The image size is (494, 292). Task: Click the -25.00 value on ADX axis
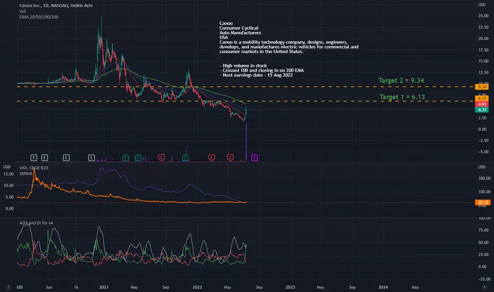[483, 279]
